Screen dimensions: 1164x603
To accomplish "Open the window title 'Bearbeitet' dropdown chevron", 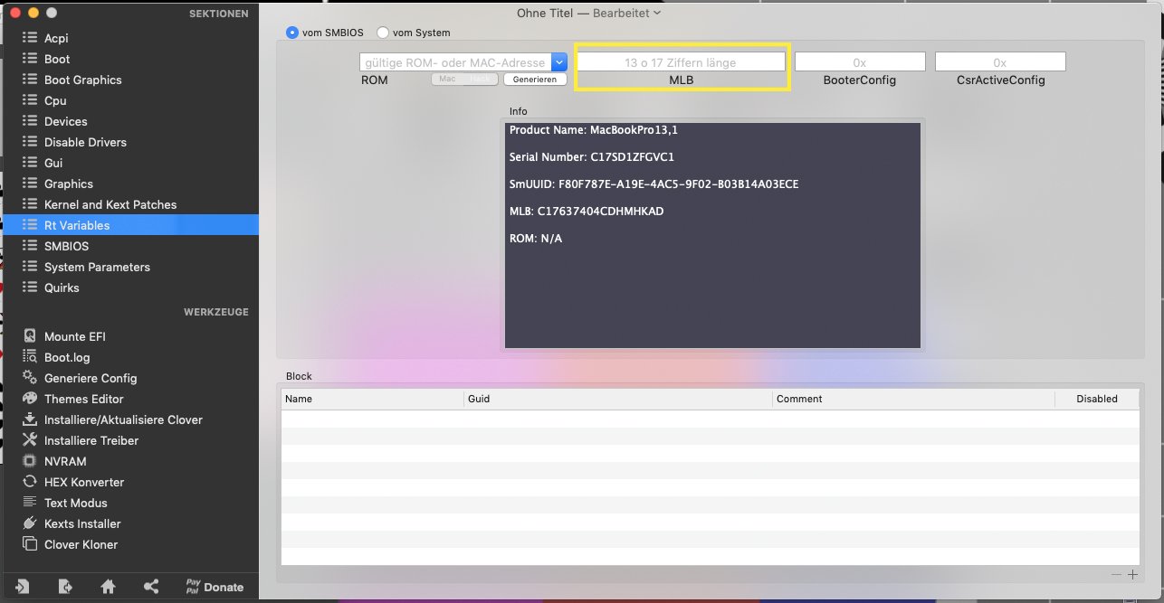I will 656,13.
